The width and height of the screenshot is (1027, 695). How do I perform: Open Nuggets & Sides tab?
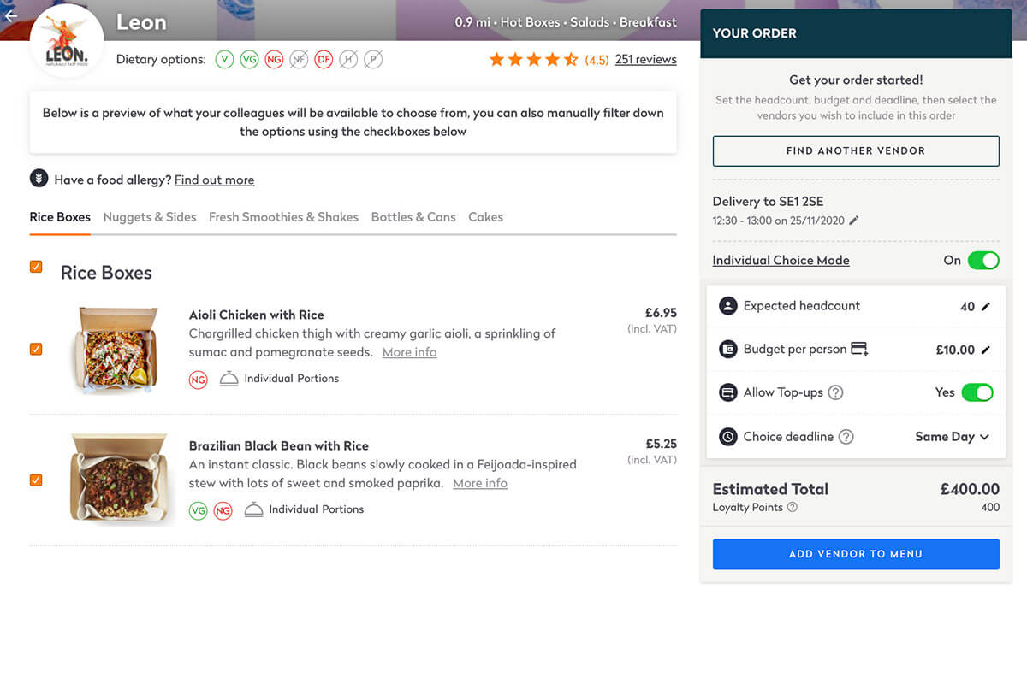tap(150, 217)
